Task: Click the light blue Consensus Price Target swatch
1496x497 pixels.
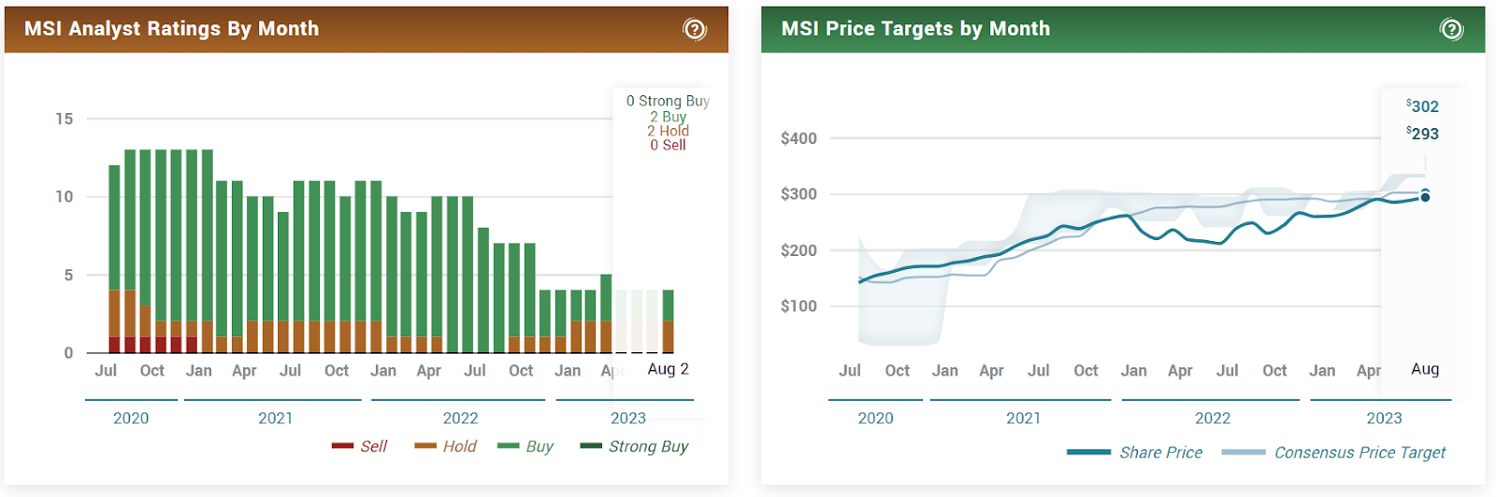Action: click(x=1244, y=452)
